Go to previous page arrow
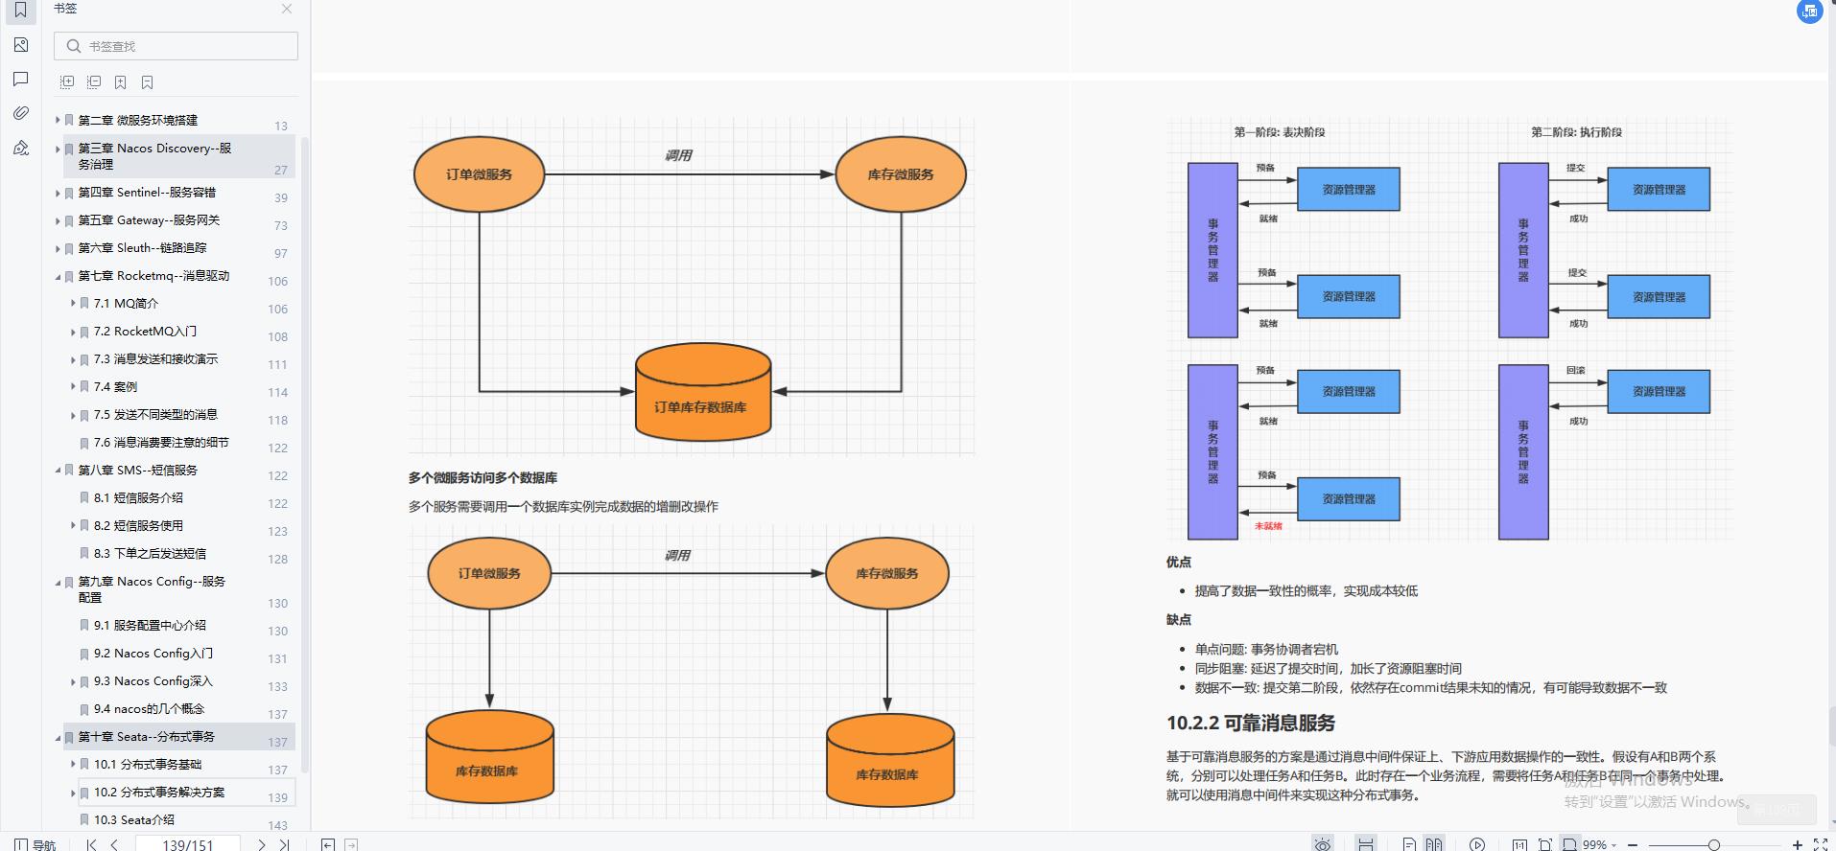 (x=114, y=844)
